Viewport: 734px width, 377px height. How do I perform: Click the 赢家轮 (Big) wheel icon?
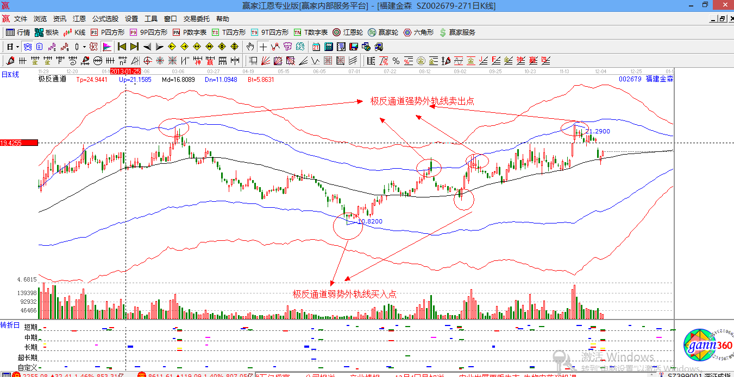click(x=383, y=31)
